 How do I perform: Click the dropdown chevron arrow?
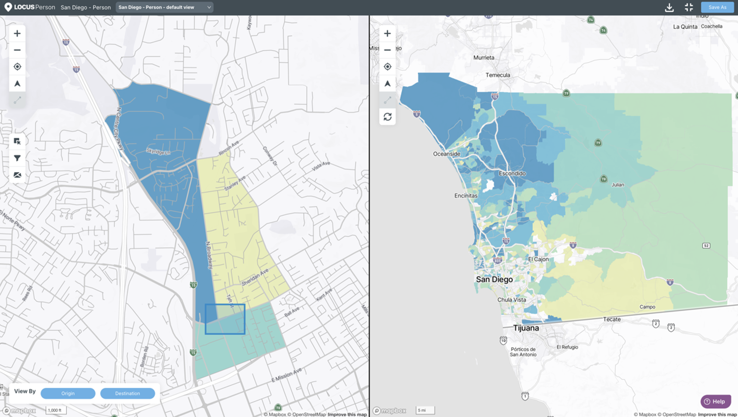(x=209, y=7)
